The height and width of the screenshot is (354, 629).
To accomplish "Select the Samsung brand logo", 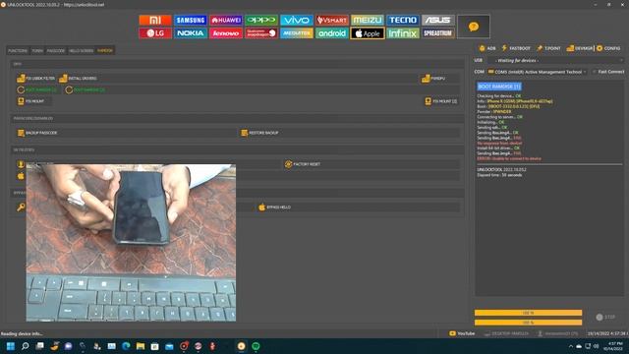I will click(191, 20).
